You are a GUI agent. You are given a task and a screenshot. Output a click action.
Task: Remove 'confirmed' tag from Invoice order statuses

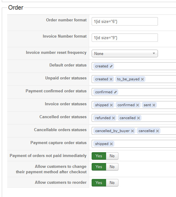pyautogui.click(x=137, y=105)
